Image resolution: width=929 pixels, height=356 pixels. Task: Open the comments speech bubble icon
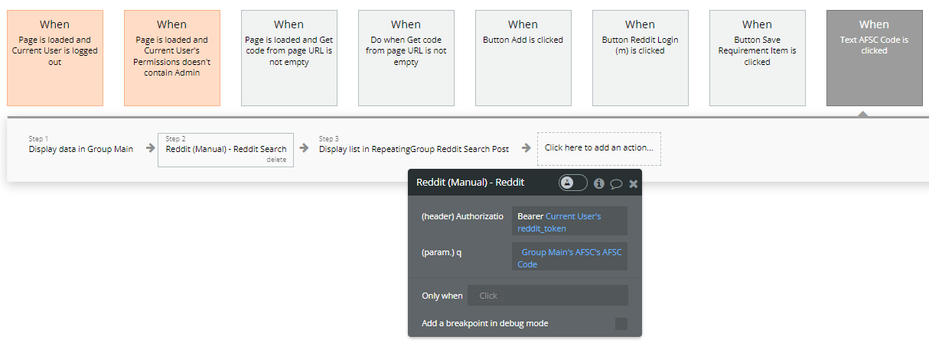pyautogui.click(x=616, y=183)
